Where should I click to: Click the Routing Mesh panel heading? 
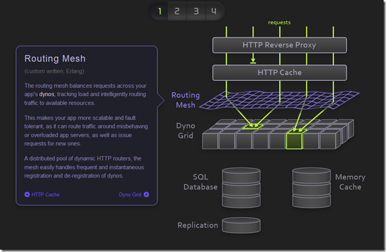(x=55, y=59)
